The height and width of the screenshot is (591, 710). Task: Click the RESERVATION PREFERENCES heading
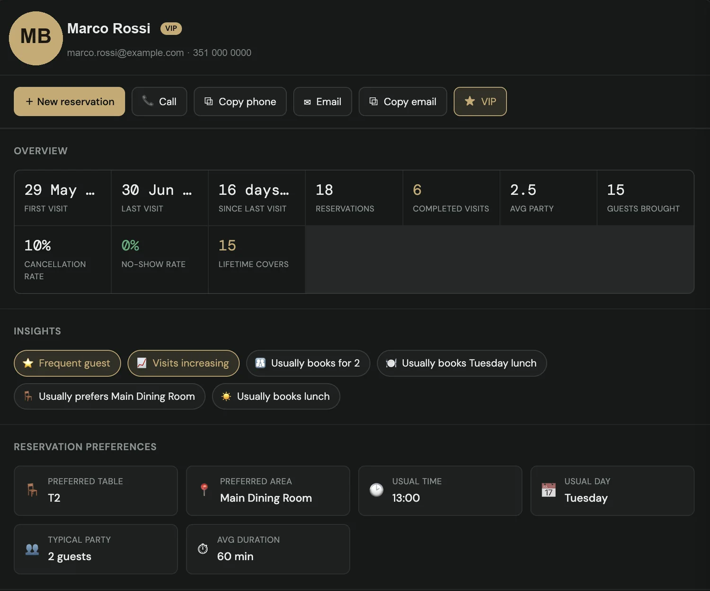(85, 447)
